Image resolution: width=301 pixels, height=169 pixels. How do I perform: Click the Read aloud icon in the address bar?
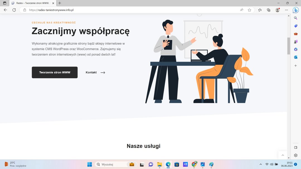tap(242, 10)
